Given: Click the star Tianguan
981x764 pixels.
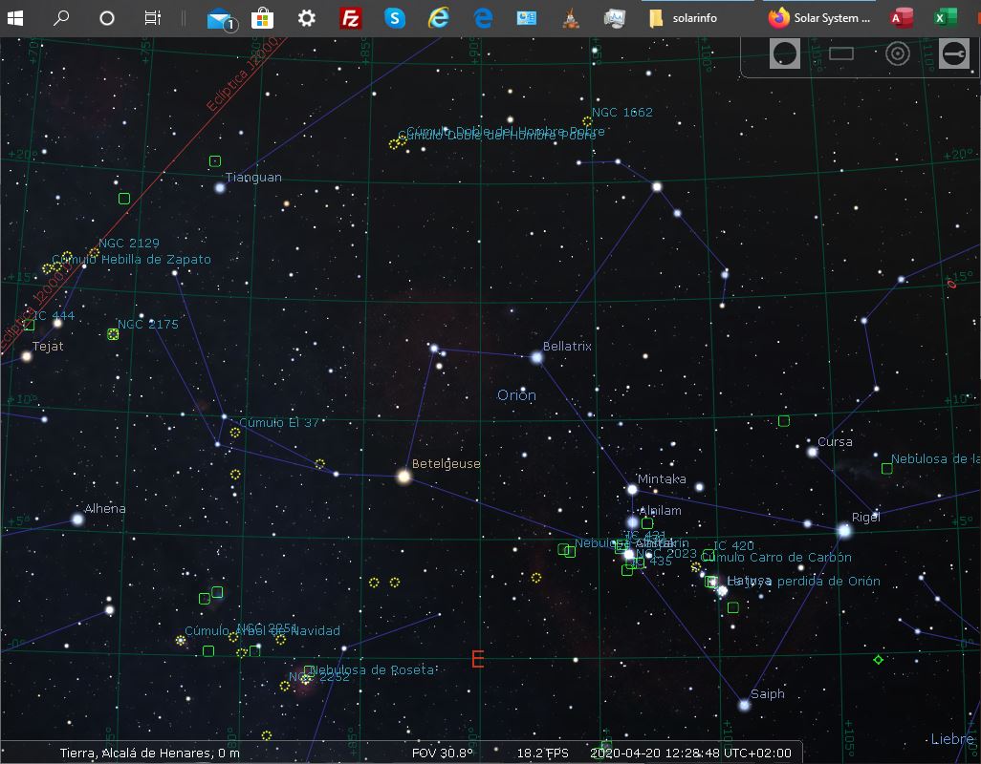Looking at the screenshot, I should (220, 188).
